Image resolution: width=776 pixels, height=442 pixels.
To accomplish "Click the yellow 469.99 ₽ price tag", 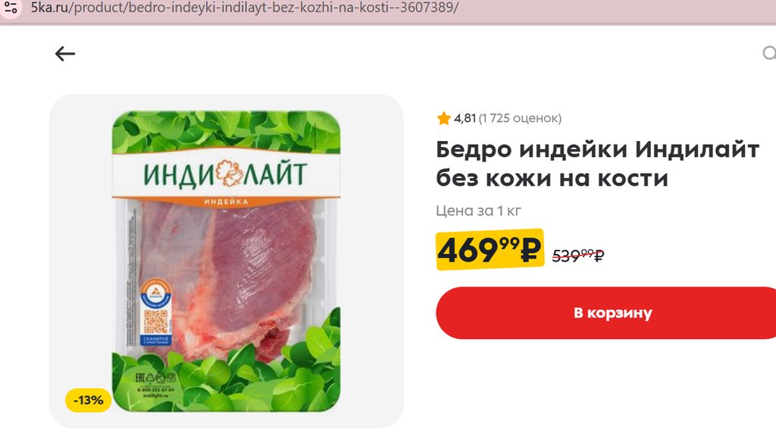I will pyautogui.click(x=490, y=250).
